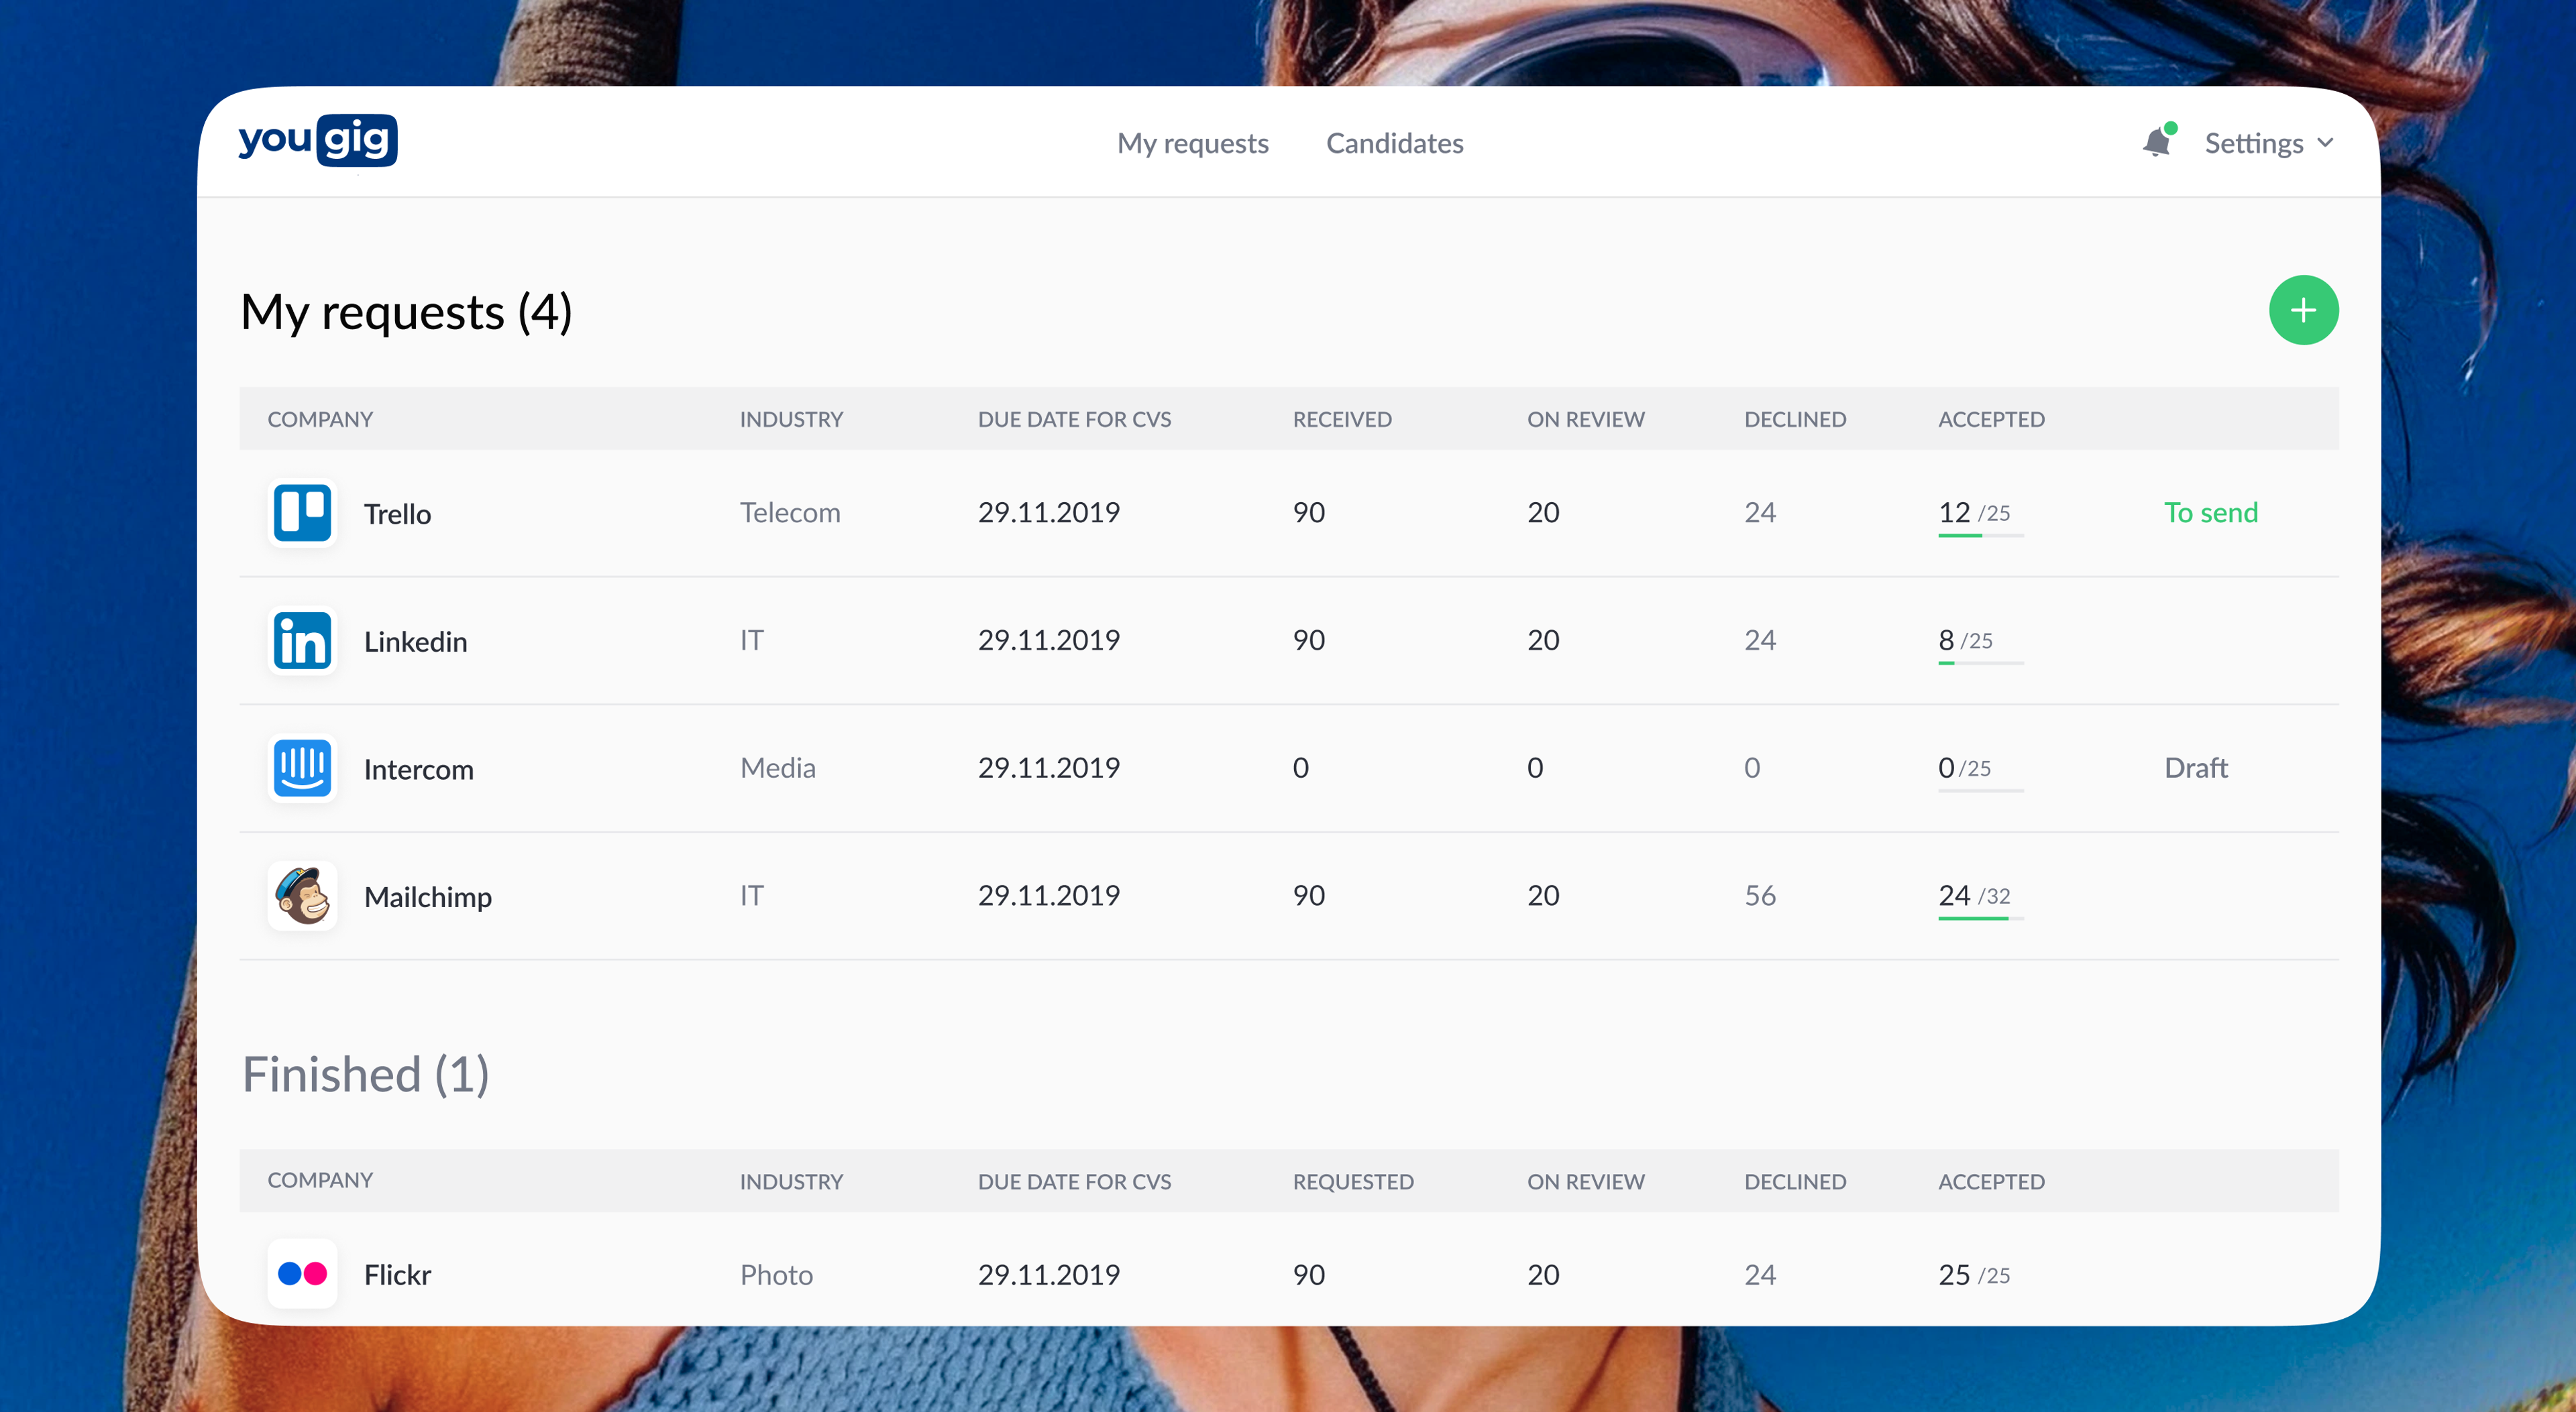Viewport: 2576px width, 1412px height.
Task: Expand the Settings dropdown
Action: (x=2269, y=143)
